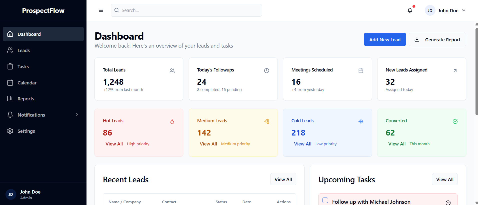Click the Date column header
This screenshot has height=205, width=478.
point(246,202)
